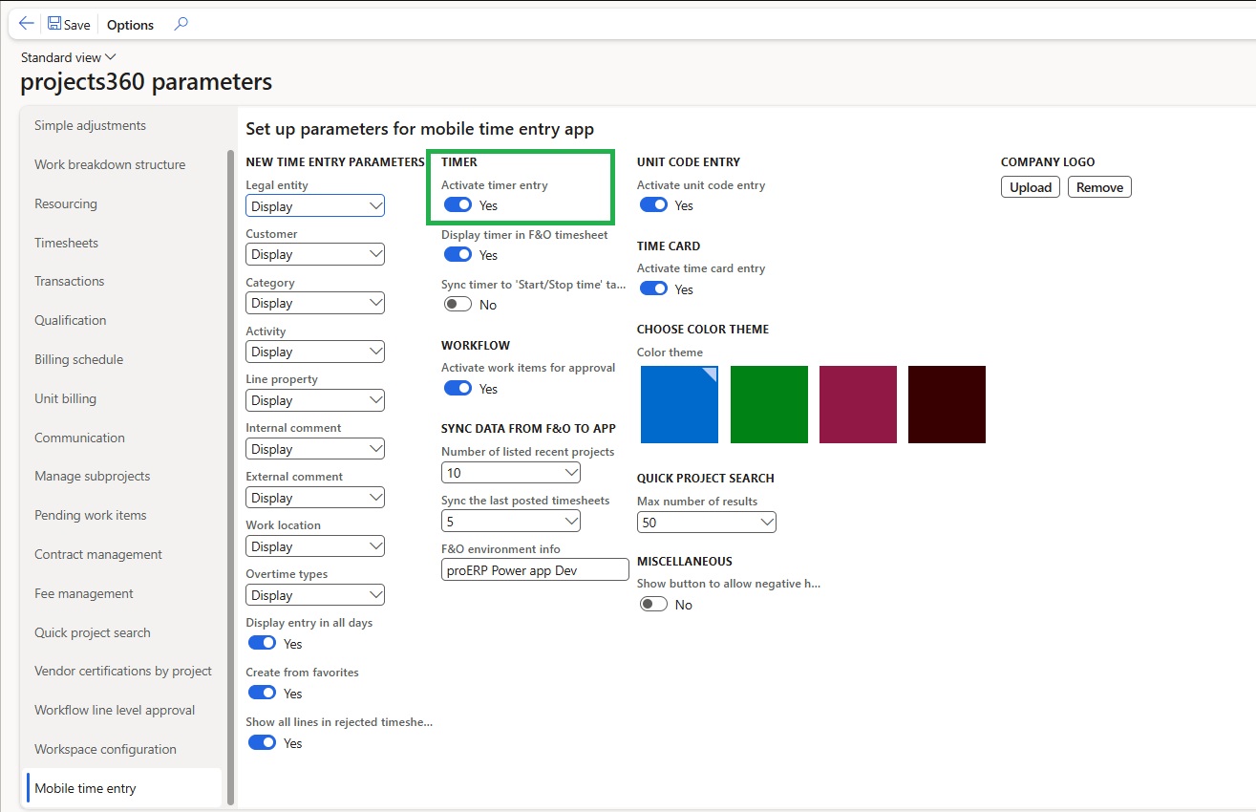The width and height of the screenshot is (1256, 812).
Task: Expand Number of listed recent projects dropdown
Action: (x=511, y=473)
